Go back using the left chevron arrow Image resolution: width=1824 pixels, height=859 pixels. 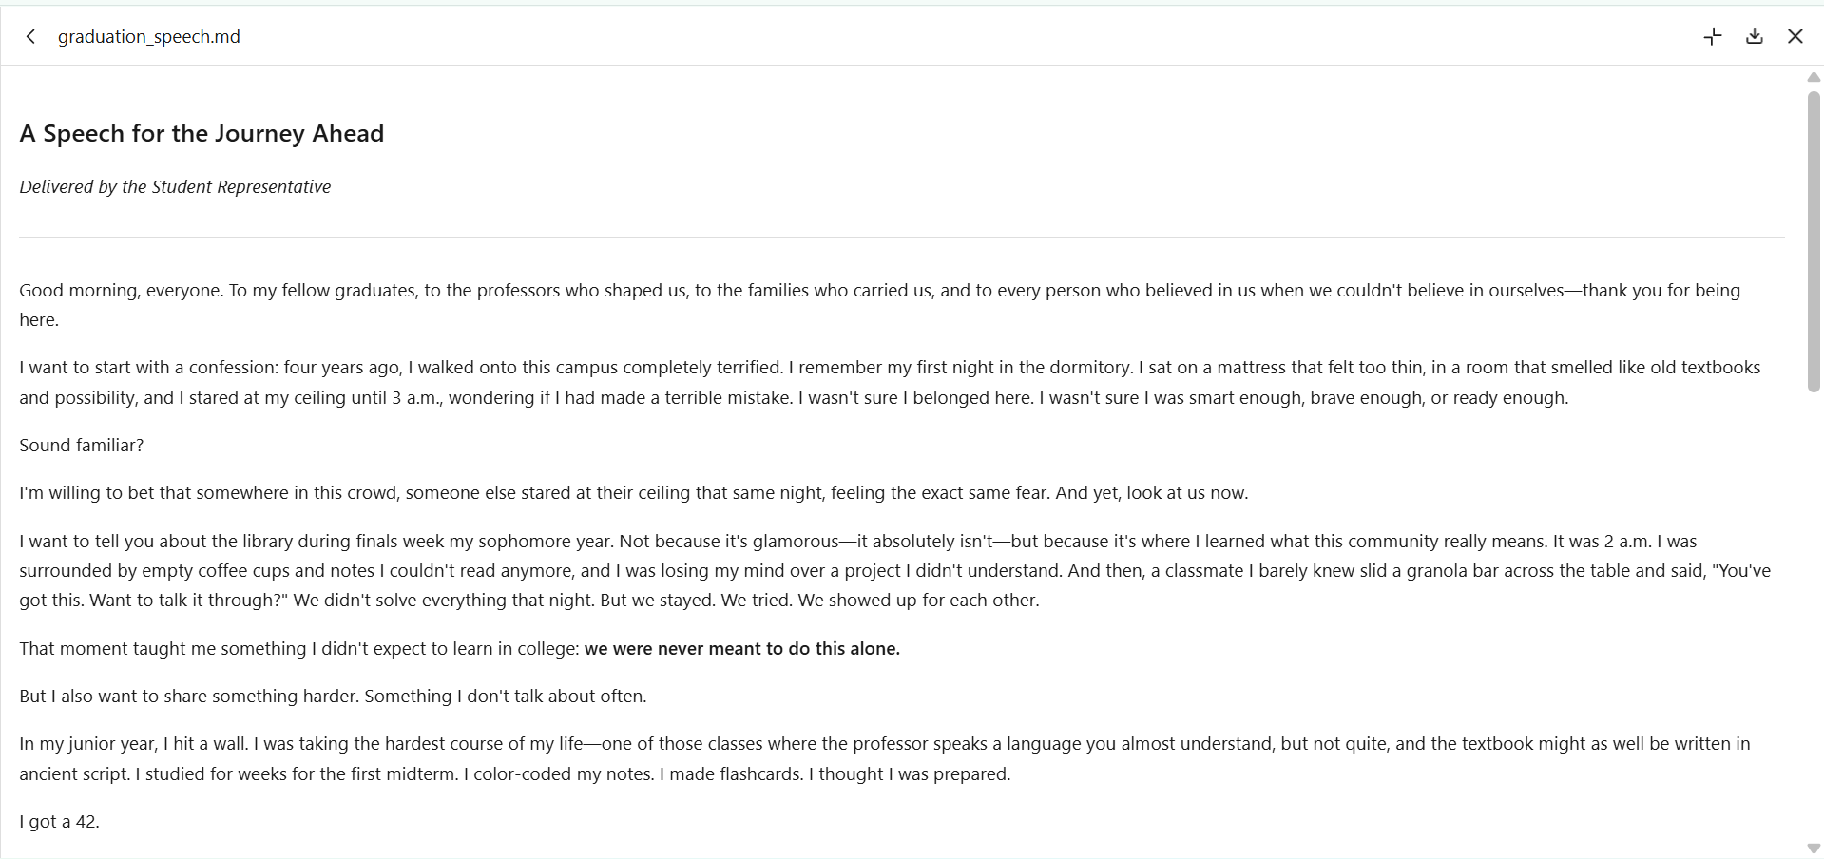point(30,36)
